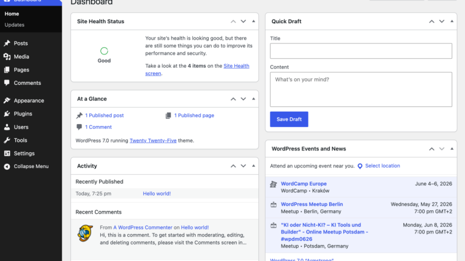Open Hello world! under Recently Published
The height and width of the screenshot is (261, 465).
coord(157,194)
